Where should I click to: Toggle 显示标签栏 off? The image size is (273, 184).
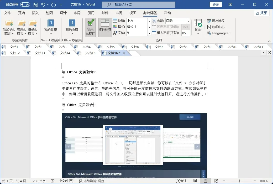coord(90,27)
